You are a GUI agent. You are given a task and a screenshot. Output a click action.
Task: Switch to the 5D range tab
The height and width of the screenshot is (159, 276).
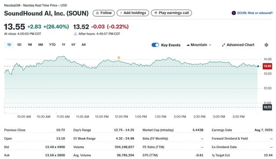(19, 45)
